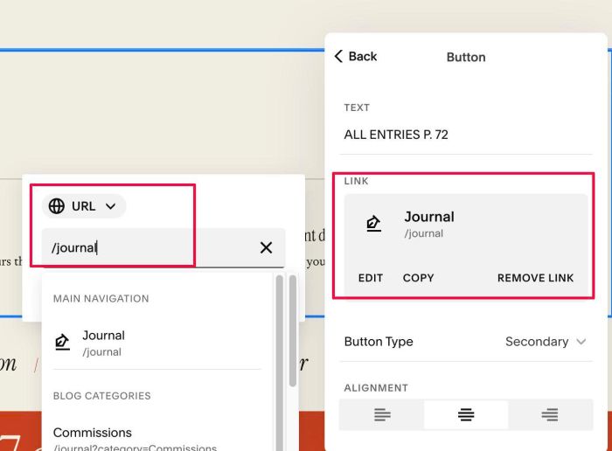Set alignment to center

pos(466,414)
